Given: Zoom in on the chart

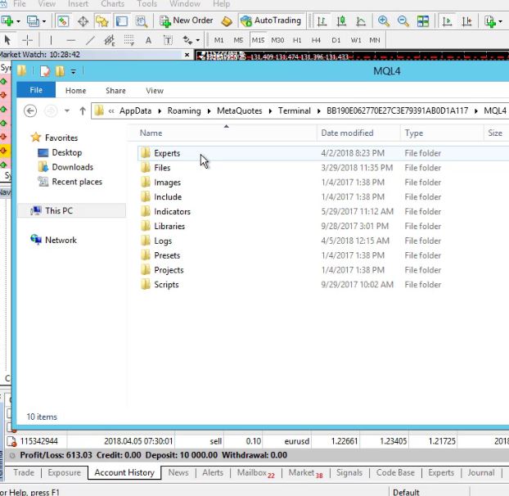Looking at the screenshot, I should click(384, 21).
